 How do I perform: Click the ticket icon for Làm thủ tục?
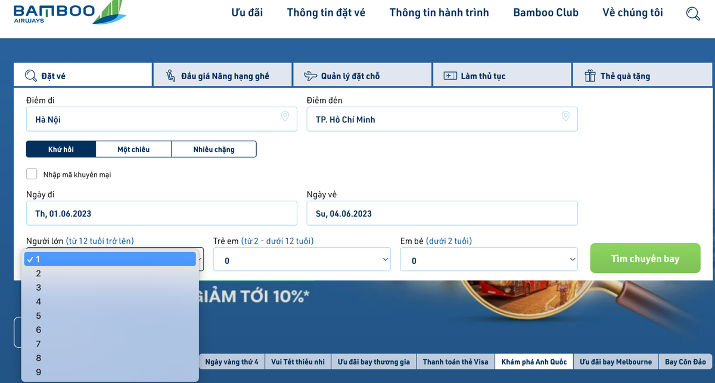point(450,76)
